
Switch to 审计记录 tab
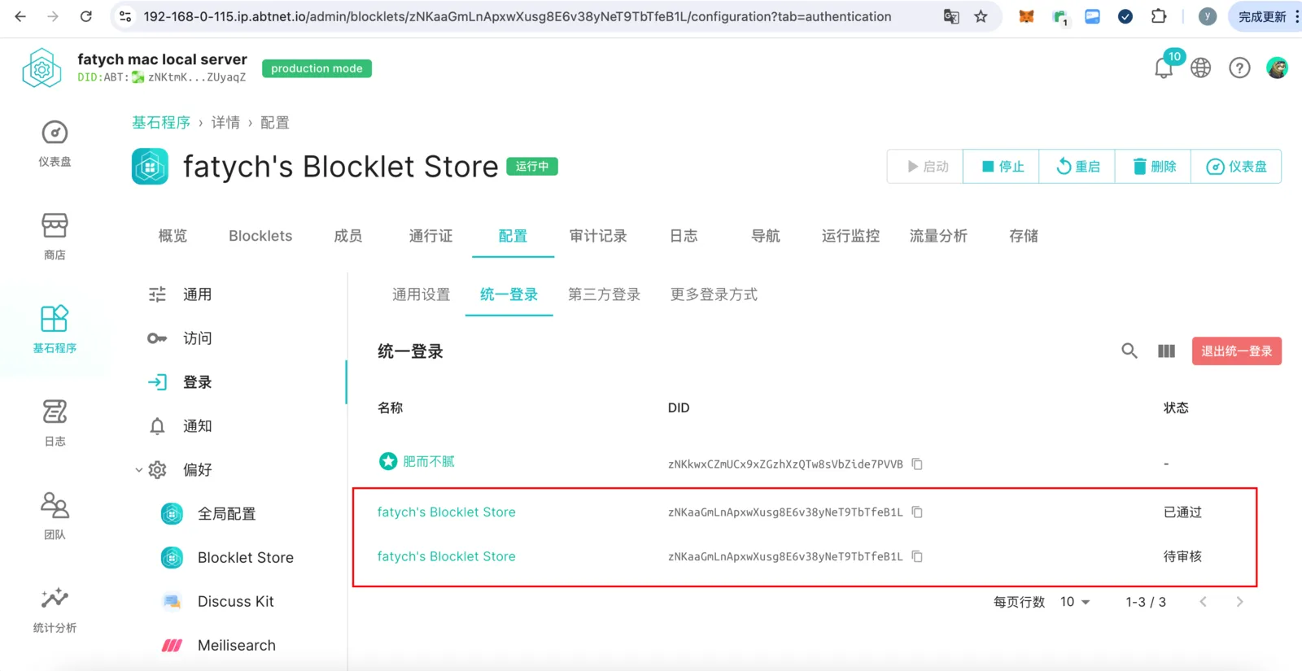point(598,236)
